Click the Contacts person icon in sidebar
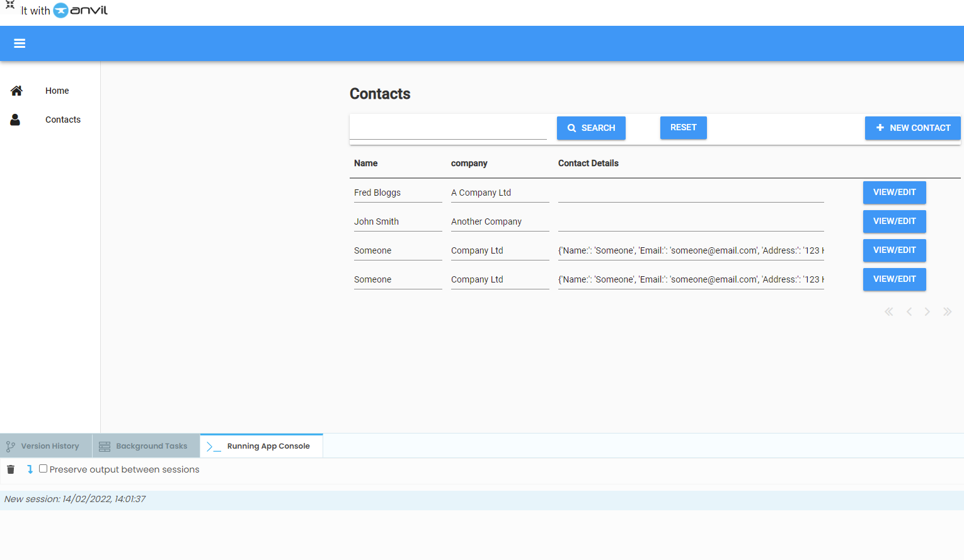The width and height of the screenshot is (964, 560). pyautogui.click(x=15, y=120)
